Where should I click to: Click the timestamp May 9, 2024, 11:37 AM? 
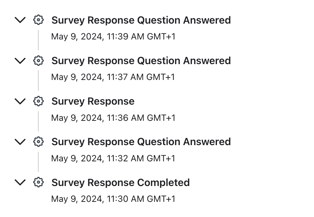pos(113,77)
